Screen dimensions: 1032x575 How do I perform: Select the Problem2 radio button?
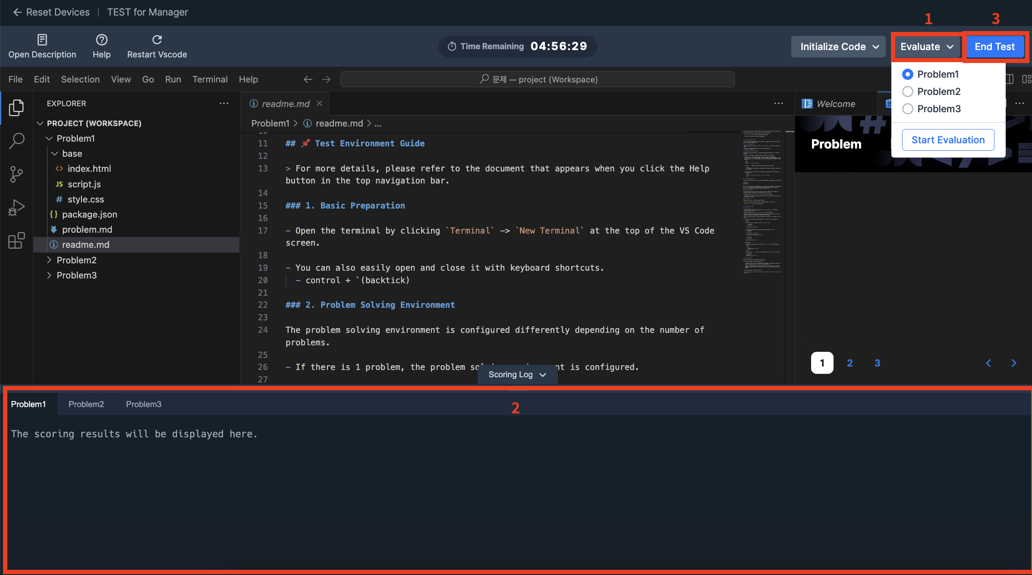click(x=908, y=92)
